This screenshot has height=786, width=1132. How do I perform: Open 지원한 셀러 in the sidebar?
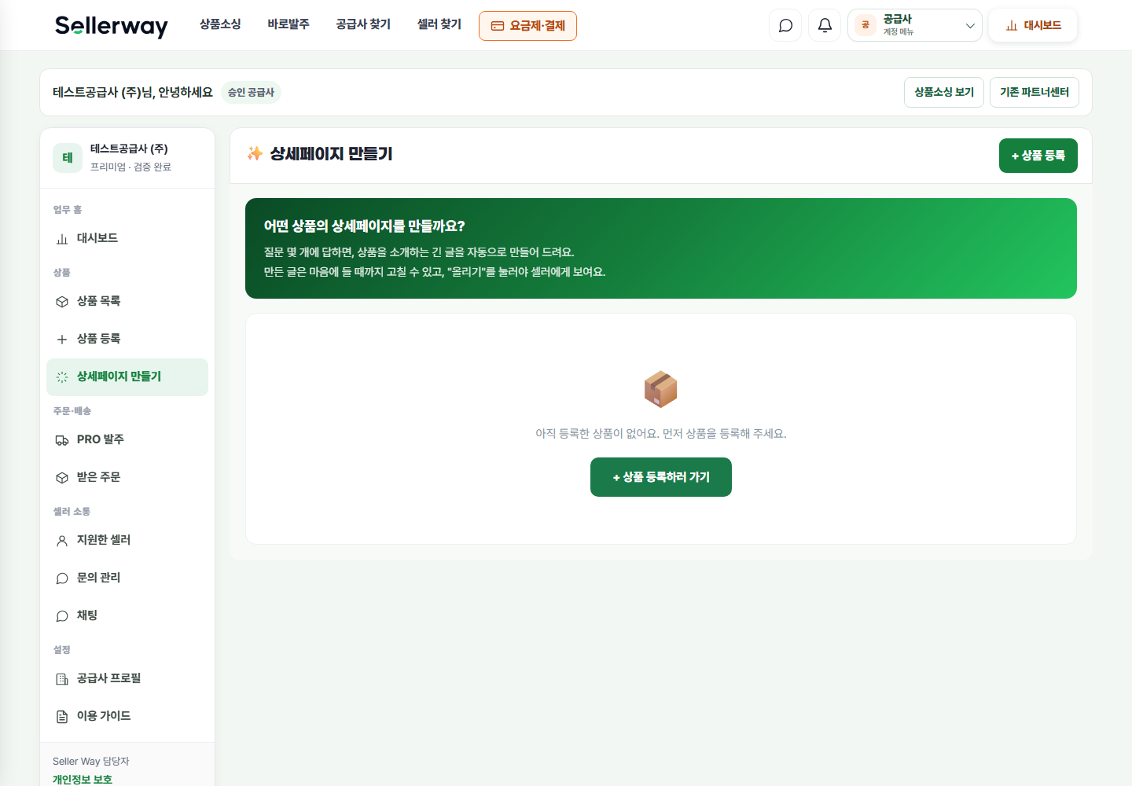click(127, 540)
